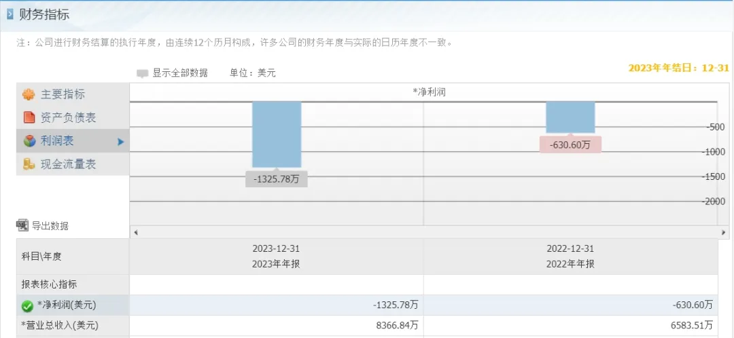This screenshot has width=734, height=338.
Task: Click the chart scrollbar right arrow
Action: pos(724,232)
